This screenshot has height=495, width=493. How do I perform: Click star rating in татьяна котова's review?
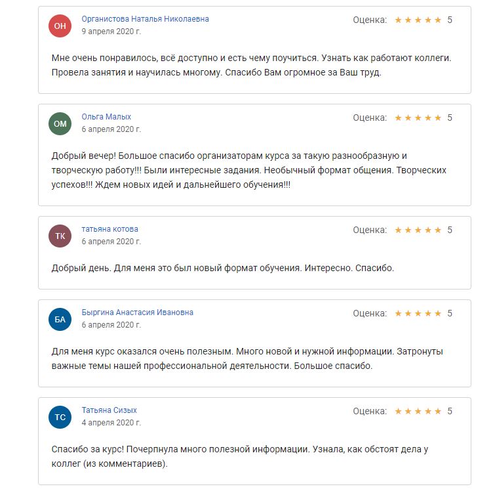(x=418, y=230)
